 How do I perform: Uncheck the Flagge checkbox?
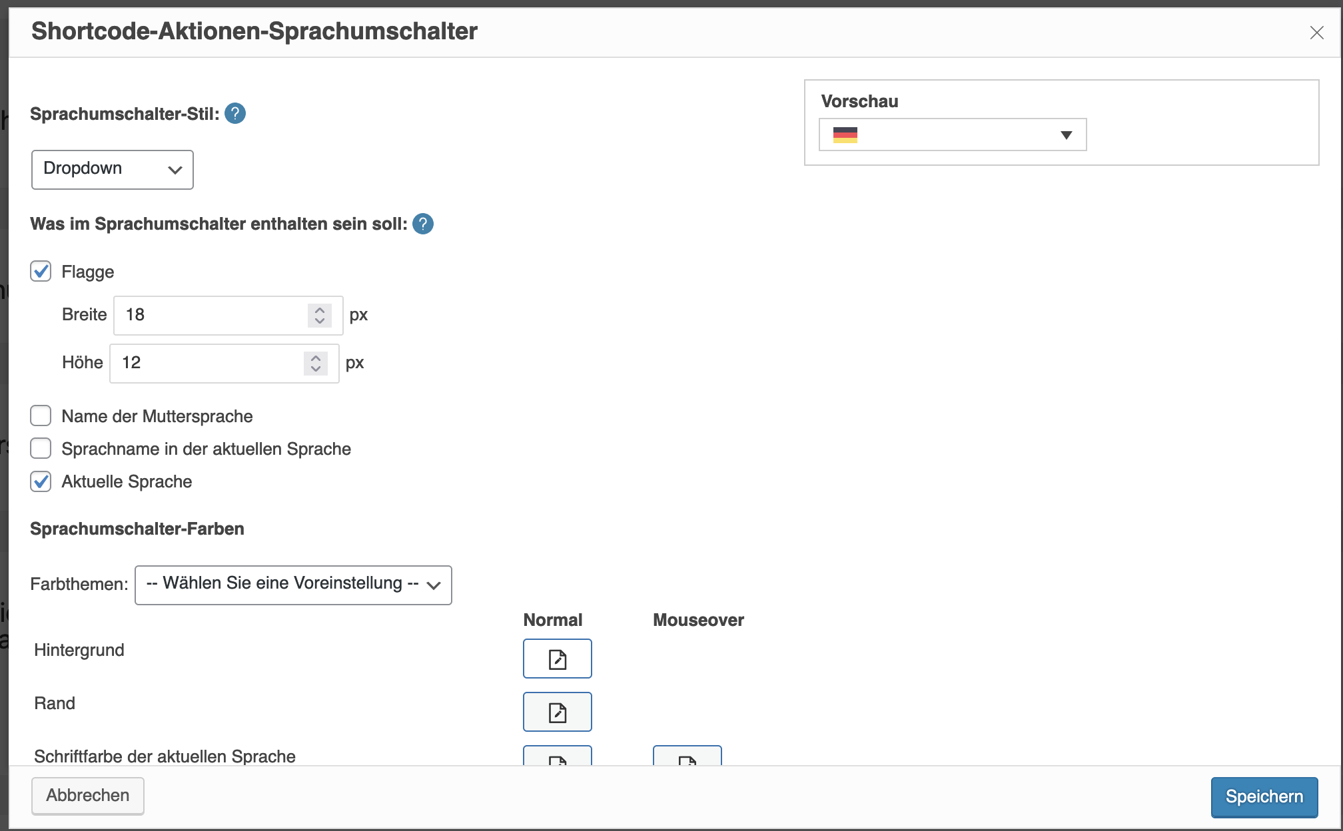coord(41,272)
